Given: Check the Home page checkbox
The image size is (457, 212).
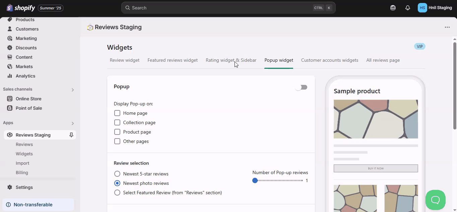Looking at the screenshot, I should (x=117, y=113).
